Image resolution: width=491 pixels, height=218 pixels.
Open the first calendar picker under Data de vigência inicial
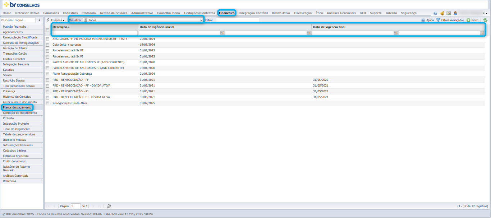pyautogui.click(x=222, y=33)
